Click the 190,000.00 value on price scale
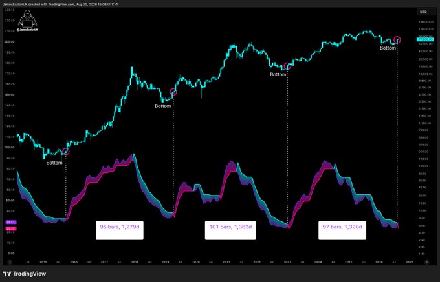The height and width of the screenshot is (282, 440). [426, 22]
